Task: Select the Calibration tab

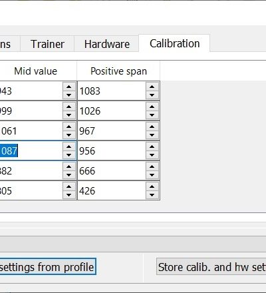Action: point(174,43)
